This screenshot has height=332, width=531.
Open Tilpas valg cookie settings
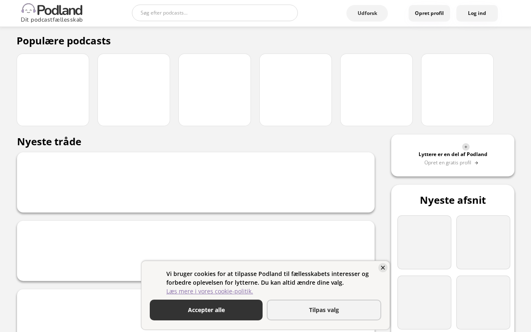point(324,310)
